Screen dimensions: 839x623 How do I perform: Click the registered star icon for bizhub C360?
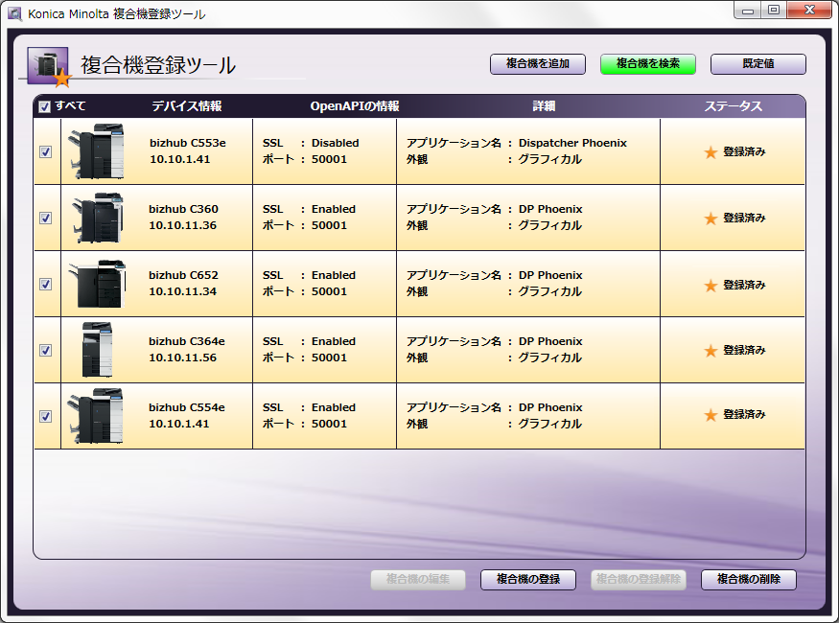(x=711, y=219)
